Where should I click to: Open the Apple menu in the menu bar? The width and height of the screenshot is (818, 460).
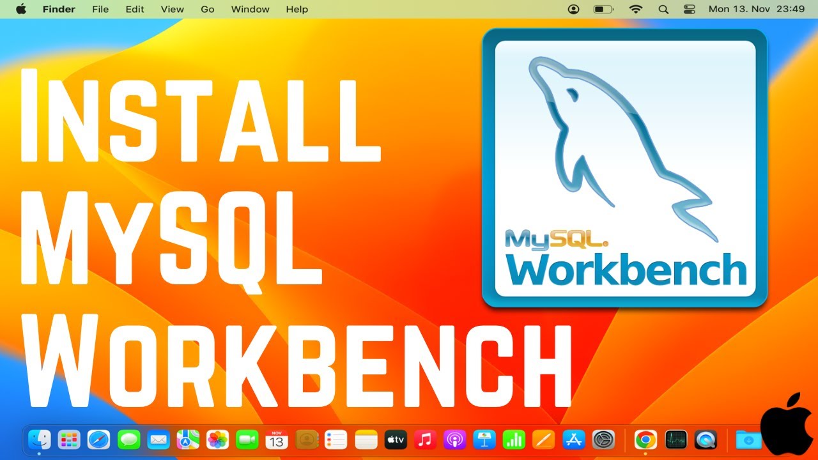tap(20, 9)
